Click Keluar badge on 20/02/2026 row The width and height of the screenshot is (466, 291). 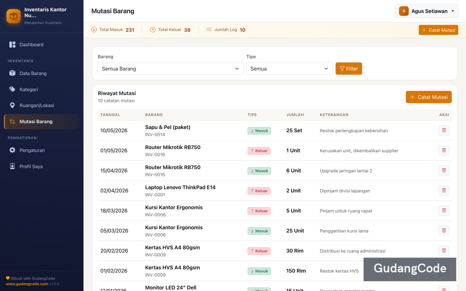tap(259, 251)
